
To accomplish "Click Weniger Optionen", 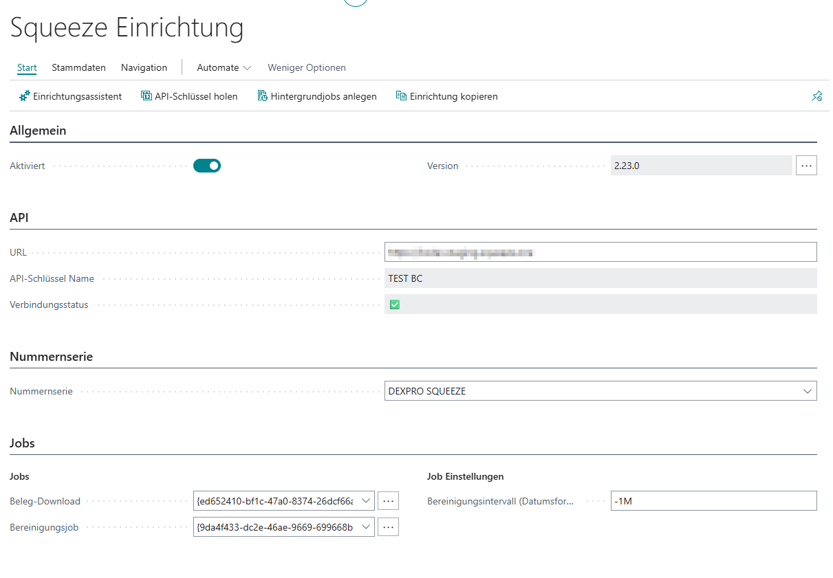I will pyautogui.click(x=307, y=68).
